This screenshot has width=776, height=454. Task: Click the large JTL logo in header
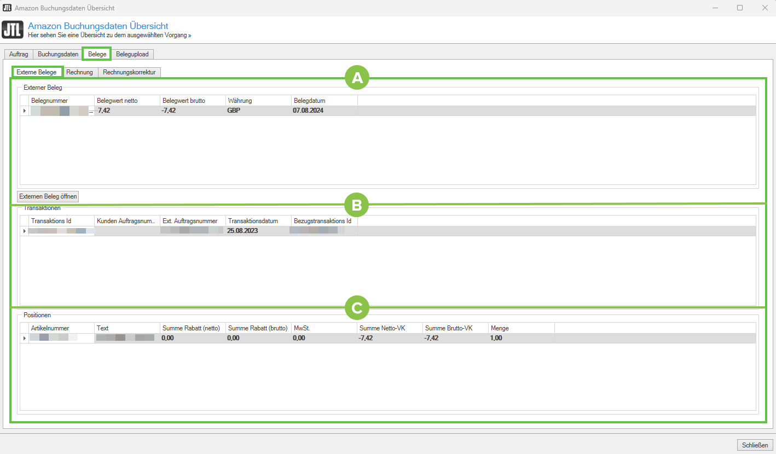[13, 30]
